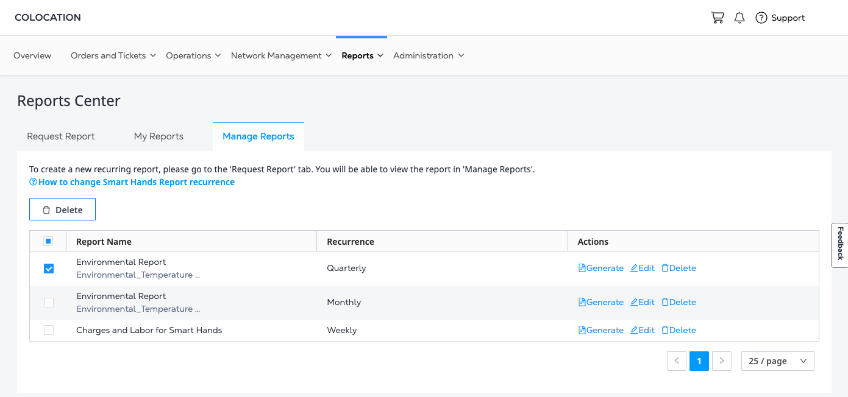Generate the Quarterly Environmental Report
Viewport: 848px width, 397px height.
600,268
